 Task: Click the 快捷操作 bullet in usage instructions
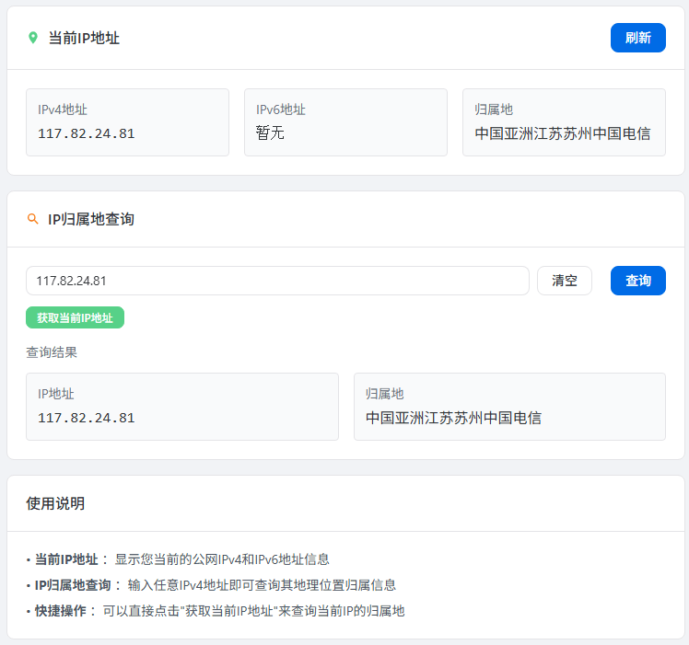60,610
